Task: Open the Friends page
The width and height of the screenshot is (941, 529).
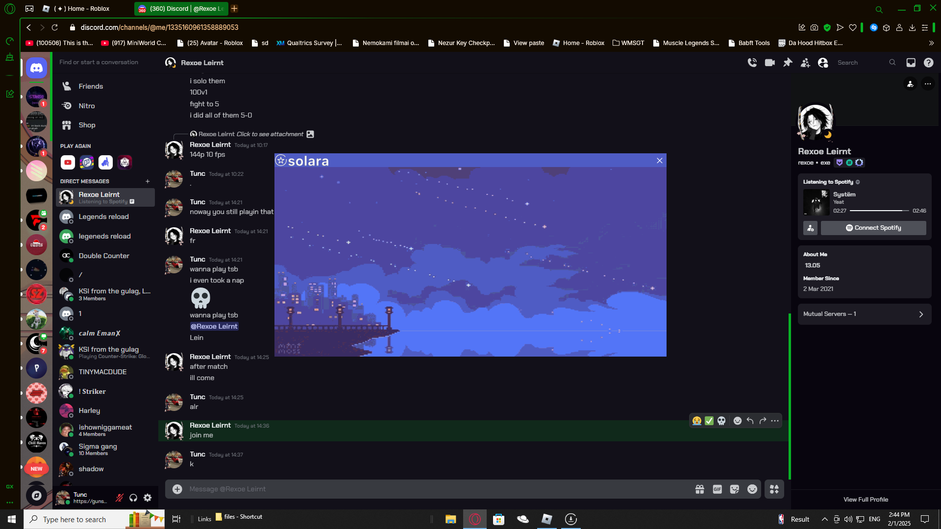Action: [91, 86]
